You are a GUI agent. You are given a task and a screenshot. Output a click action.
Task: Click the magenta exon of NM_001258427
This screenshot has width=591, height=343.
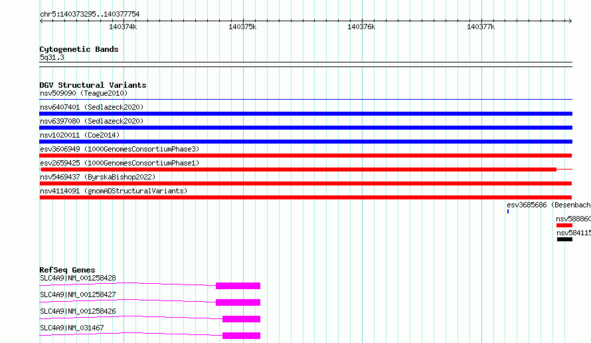(238, 302)
